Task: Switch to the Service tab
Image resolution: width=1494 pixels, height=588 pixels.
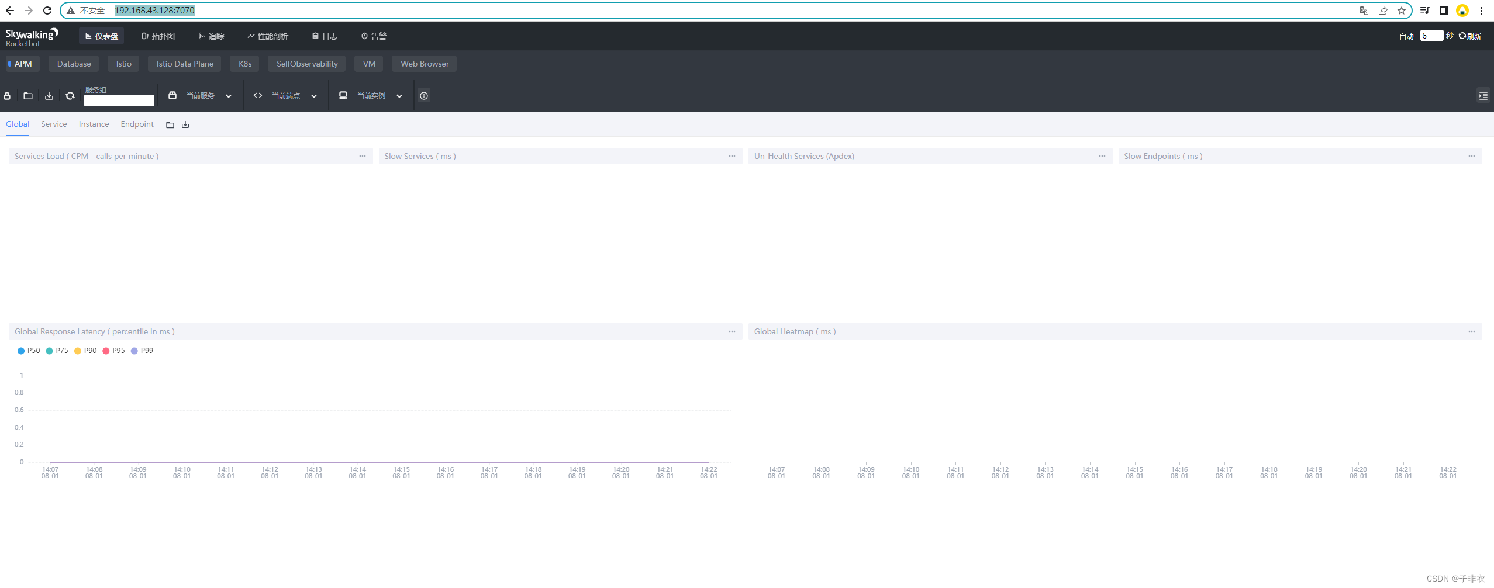Action: (54, 124)
